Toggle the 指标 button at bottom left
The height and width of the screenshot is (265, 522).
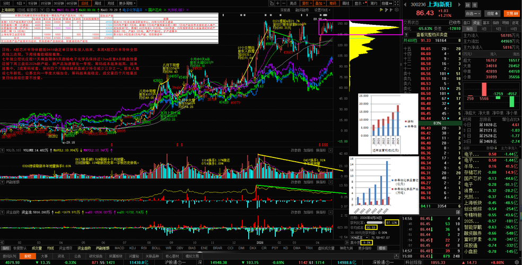click(x=5, y=248)
